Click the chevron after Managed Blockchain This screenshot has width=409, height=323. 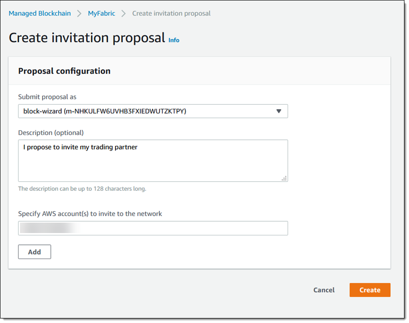[x=79, y=14]
